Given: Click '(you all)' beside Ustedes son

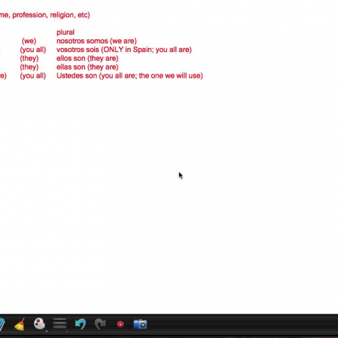Looking at the screenshot, I should pyautogui.click(x=33, y=76).
